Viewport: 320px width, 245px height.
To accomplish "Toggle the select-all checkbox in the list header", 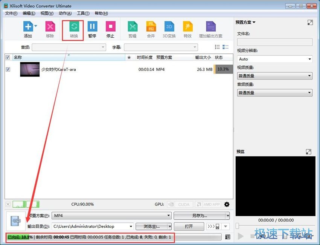I will click(8, 57).
